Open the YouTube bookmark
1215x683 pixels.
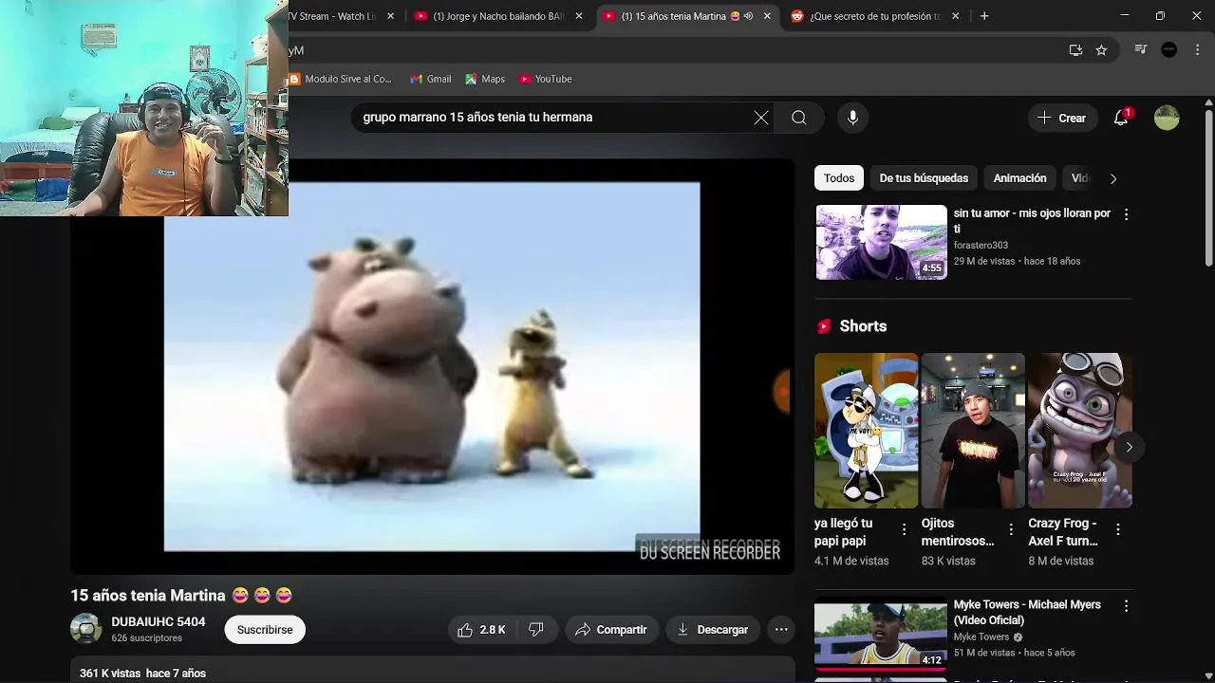coord(545,79)
